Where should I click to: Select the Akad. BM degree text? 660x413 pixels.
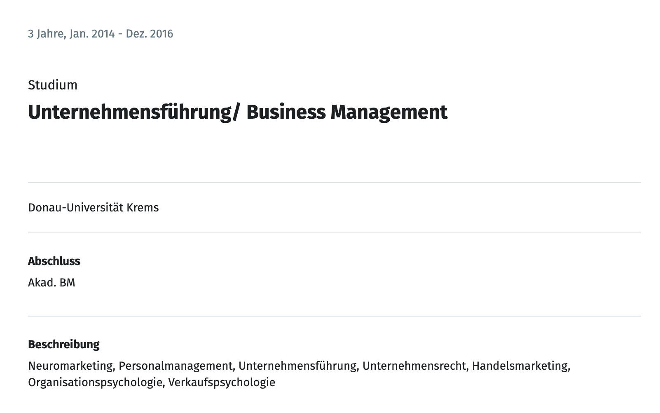[x=51, y=282]
